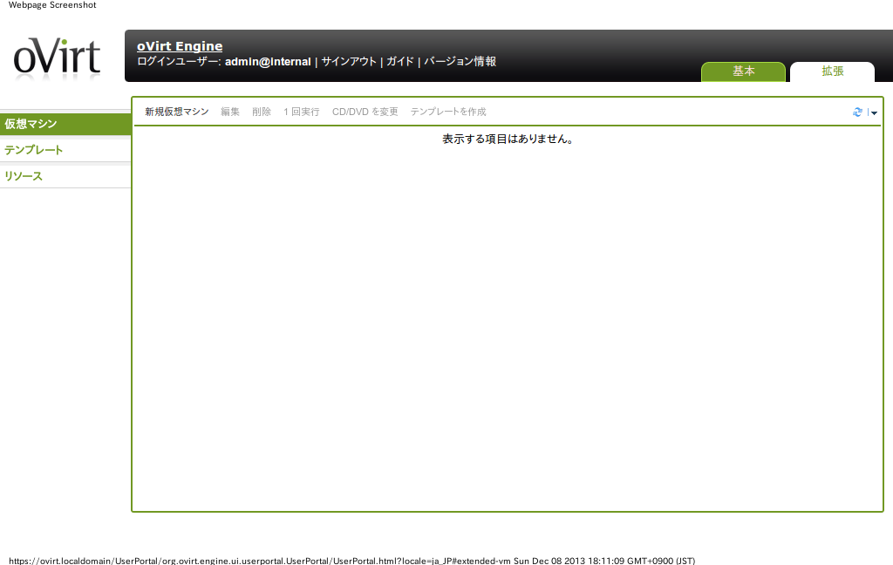Viewport: 893px width, 565px height.
Task: Click the admin@internal username text
Action: (x=268, y=62)
